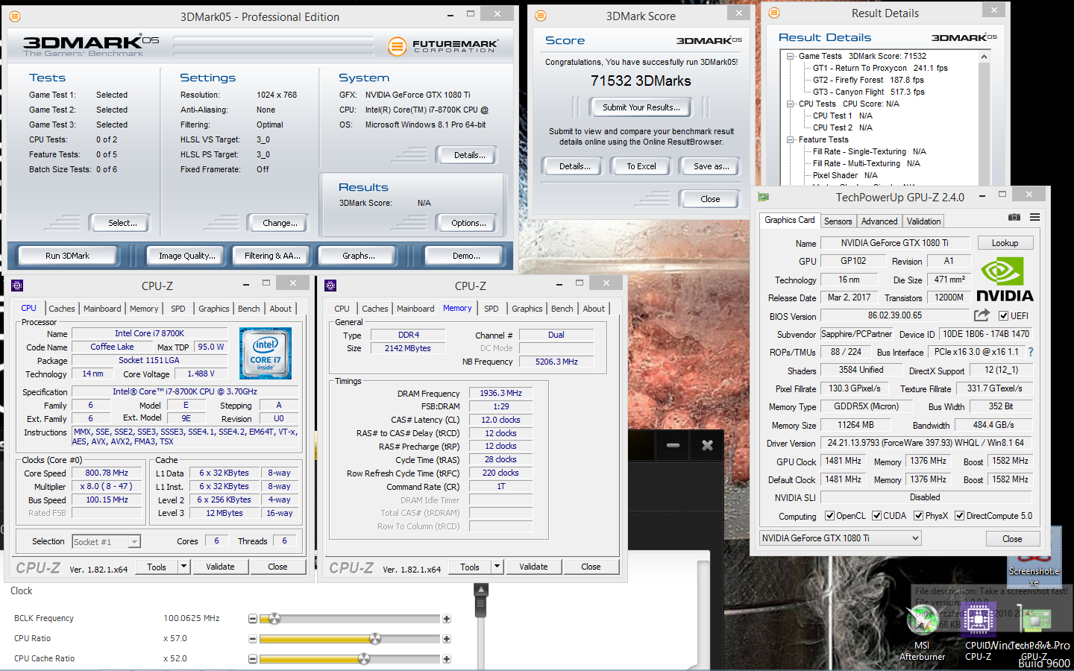The height and width of the screenshot is (671, 1074).
Task: Open Tools dropdown arrow in CPU-Z CPU window
Action: tap(183, 567)
